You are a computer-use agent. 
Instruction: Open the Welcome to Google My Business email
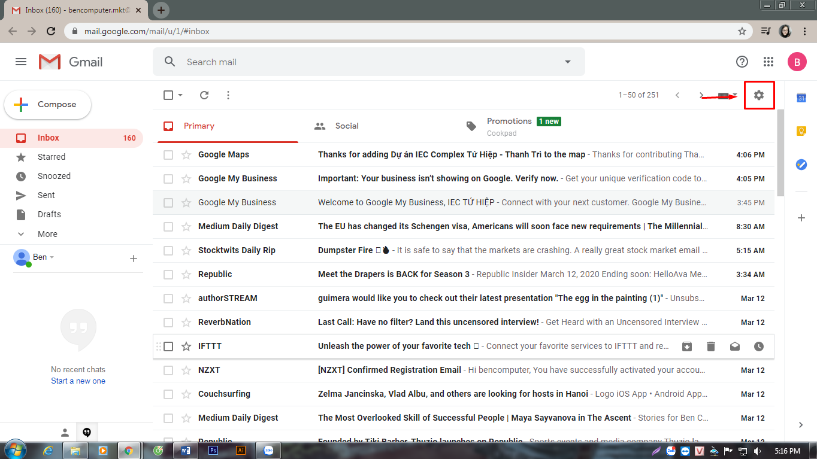pyautogui.click(x=463, y=202)
